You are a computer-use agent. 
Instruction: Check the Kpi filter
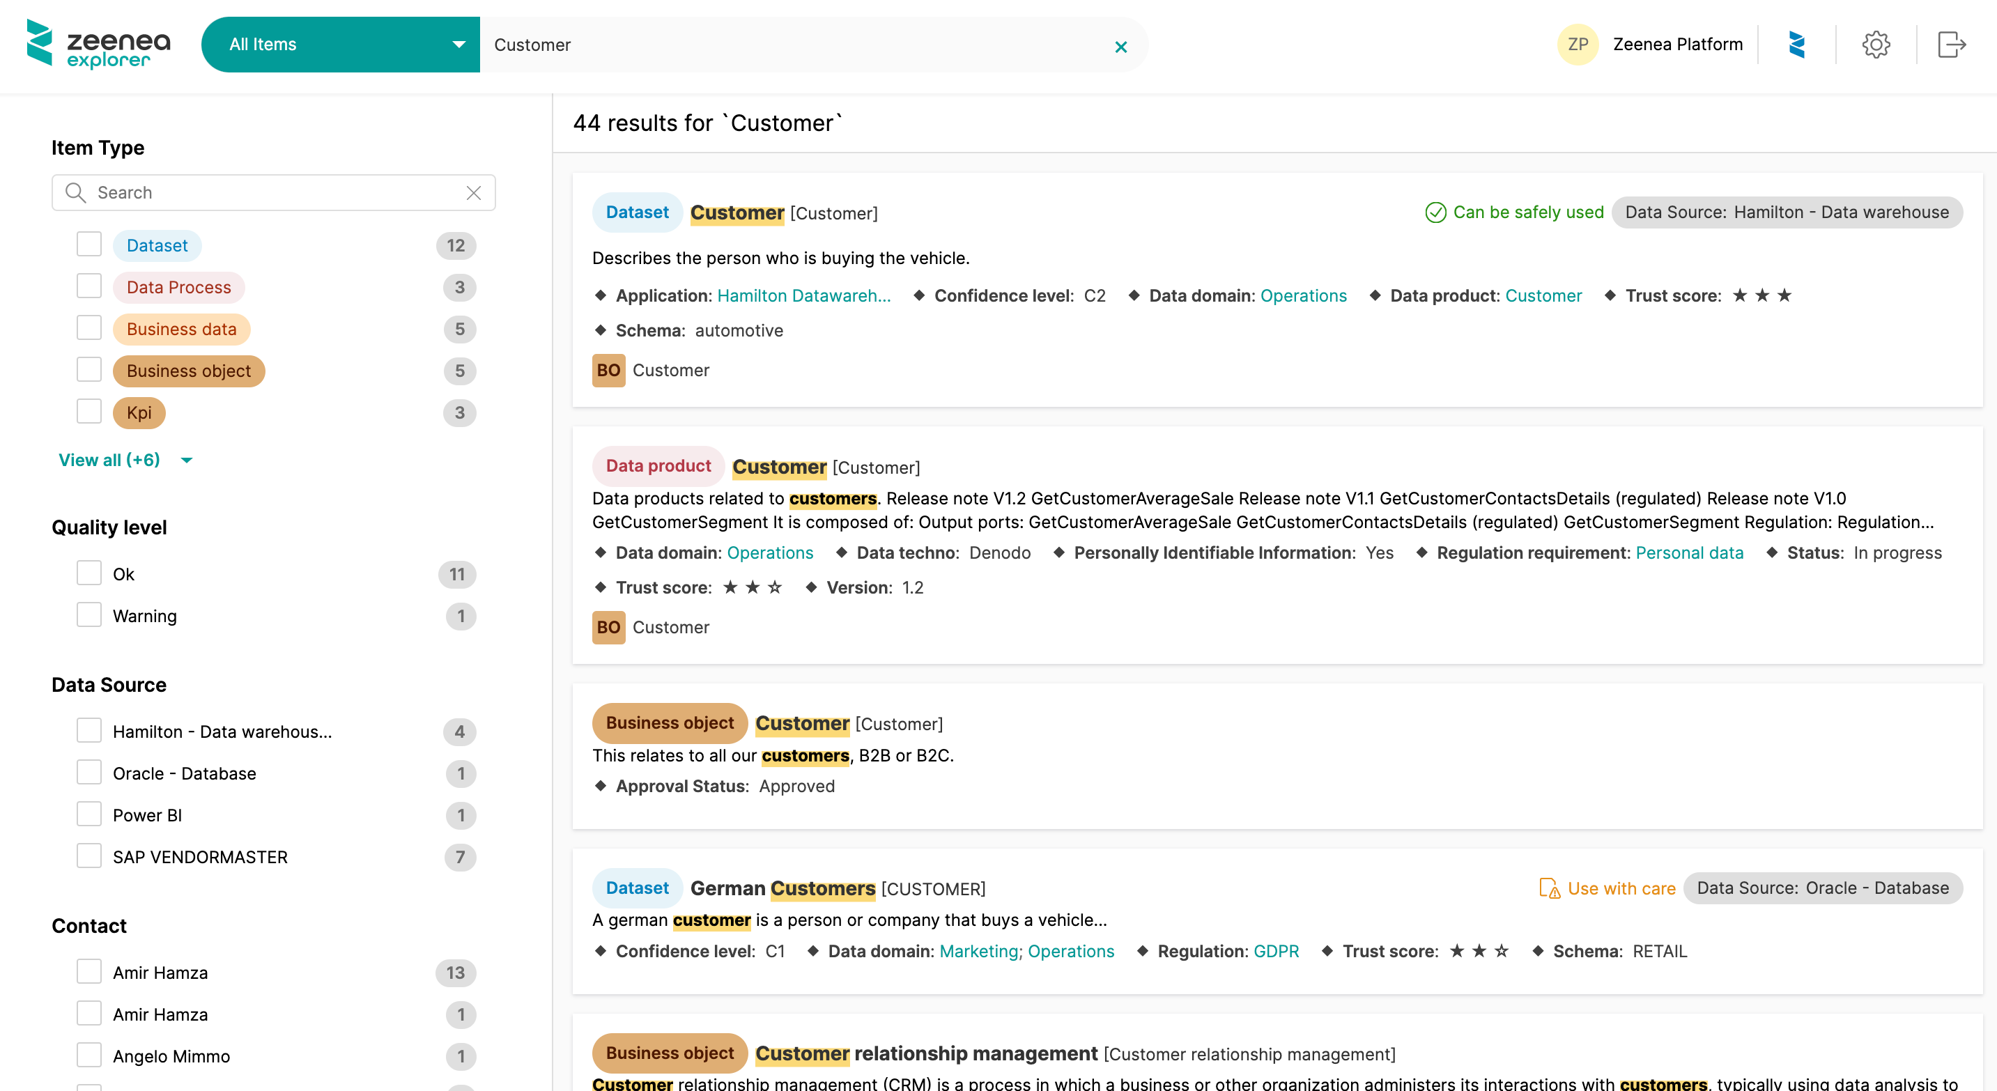point(89,412)
